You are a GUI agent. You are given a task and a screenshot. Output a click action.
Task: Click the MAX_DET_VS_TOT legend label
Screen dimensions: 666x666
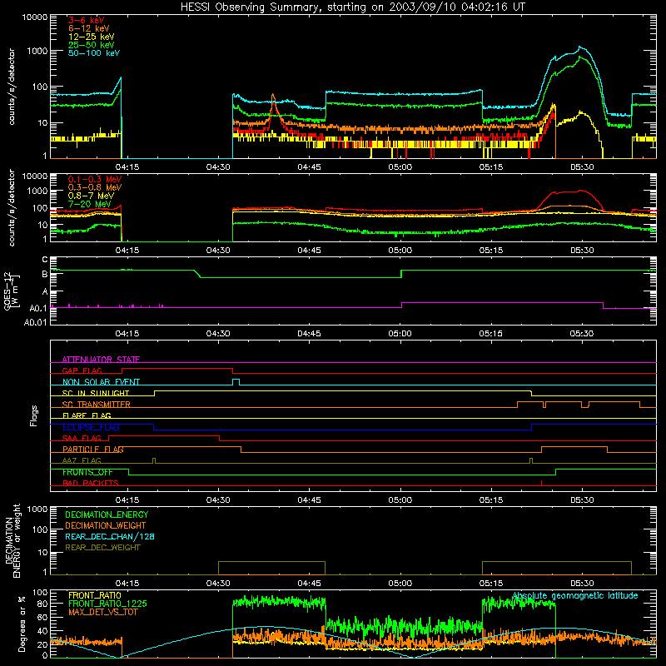click(x=102, y=612)
